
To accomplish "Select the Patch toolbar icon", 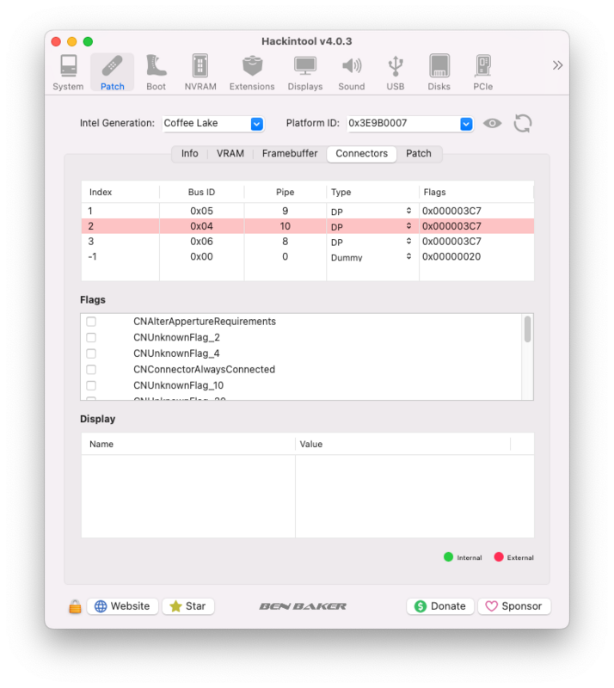I will (113, 72).
